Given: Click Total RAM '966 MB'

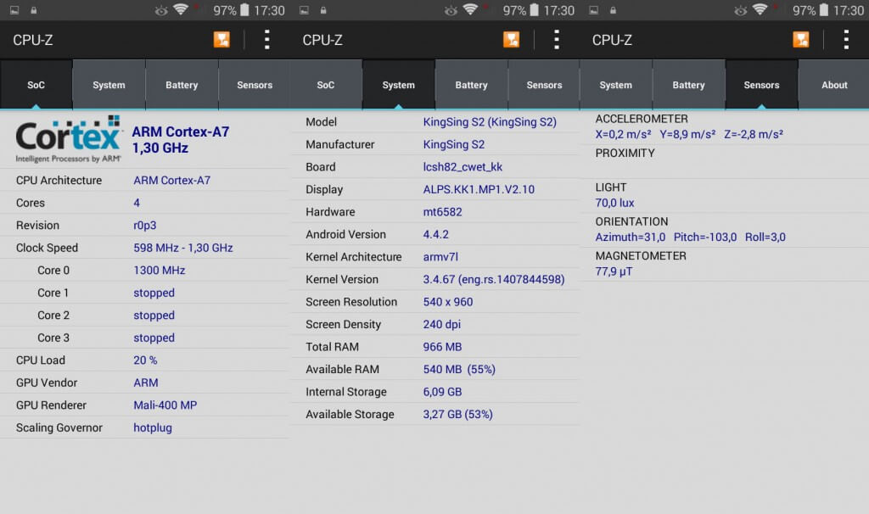Looking at the screenshot, I should [442, 347].
